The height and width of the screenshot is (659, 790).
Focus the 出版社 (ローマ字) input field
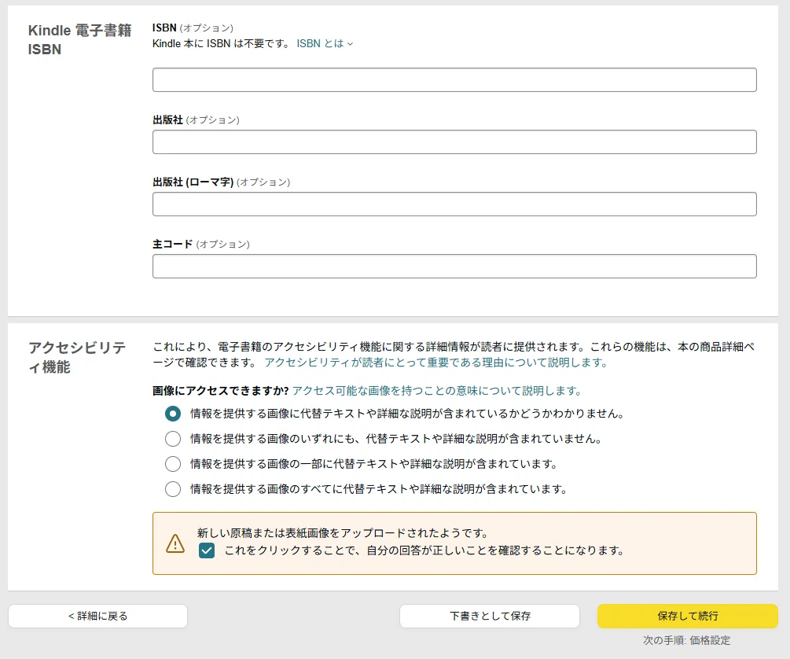[x=454, y=204]
